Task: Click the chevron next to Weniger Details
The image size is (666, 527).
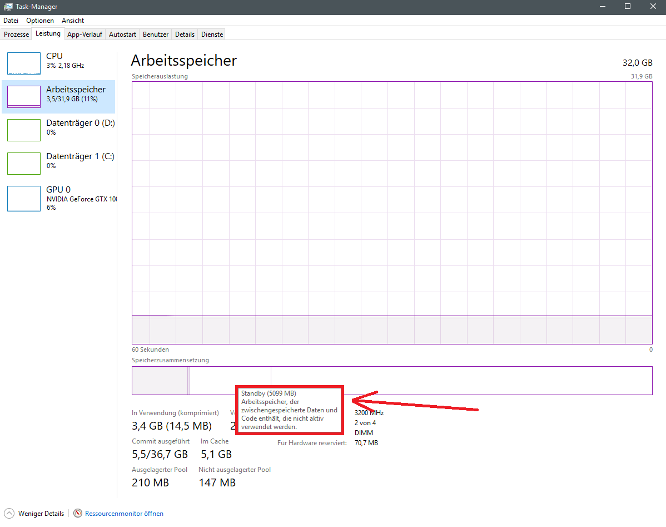Action: (x=8, y=513)
